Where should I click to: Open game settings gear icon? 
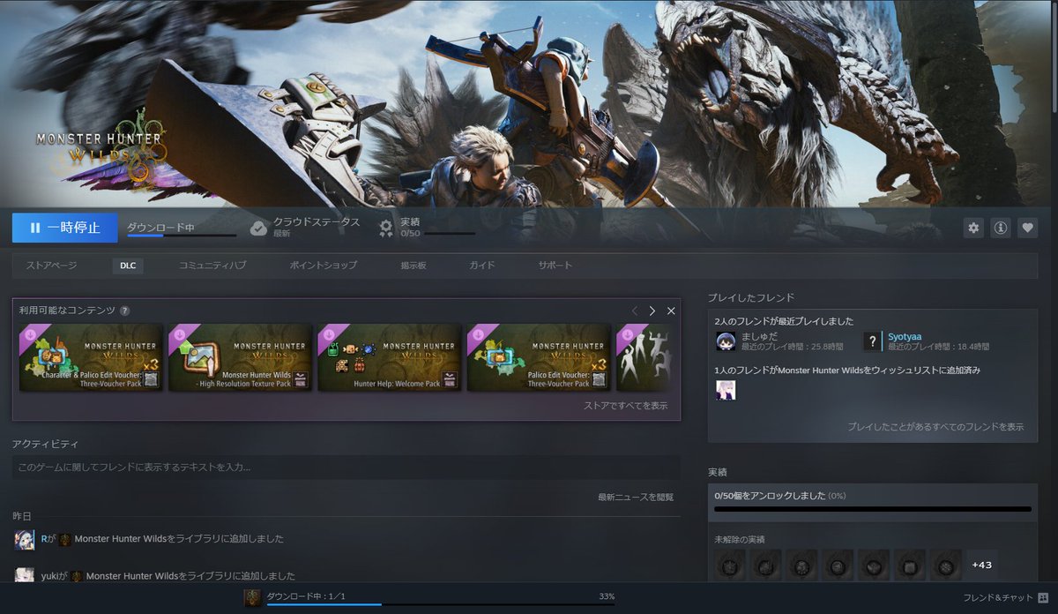[973, 228]
